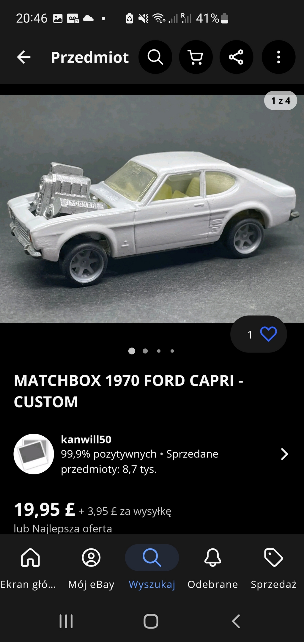The image size is (304, 642).
Task: Select the second photo indicator dot
Action: click(145, 351)
